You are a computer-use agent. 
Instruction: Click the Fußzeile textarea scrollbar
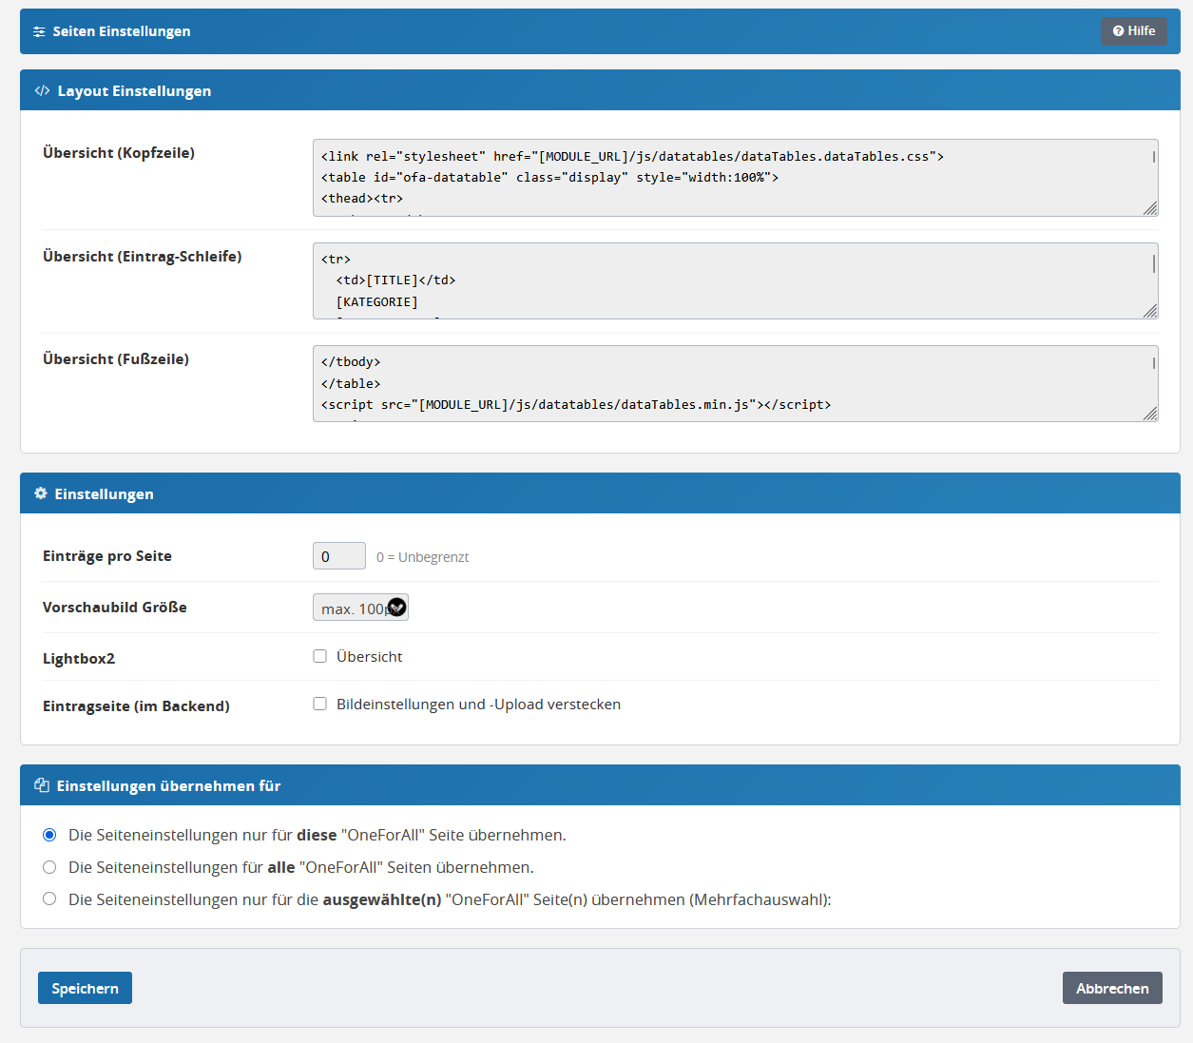(x=1154, y=362)
